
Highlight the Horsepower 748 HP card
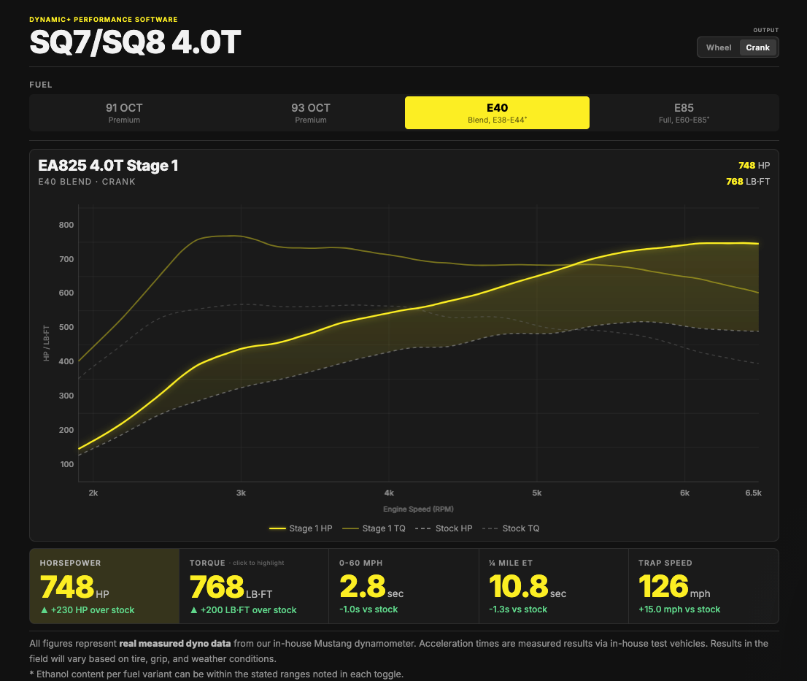[104, 586]
